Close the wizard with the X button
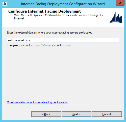The image size is (126, 122). pyautogui.click(x=120, y=3)
